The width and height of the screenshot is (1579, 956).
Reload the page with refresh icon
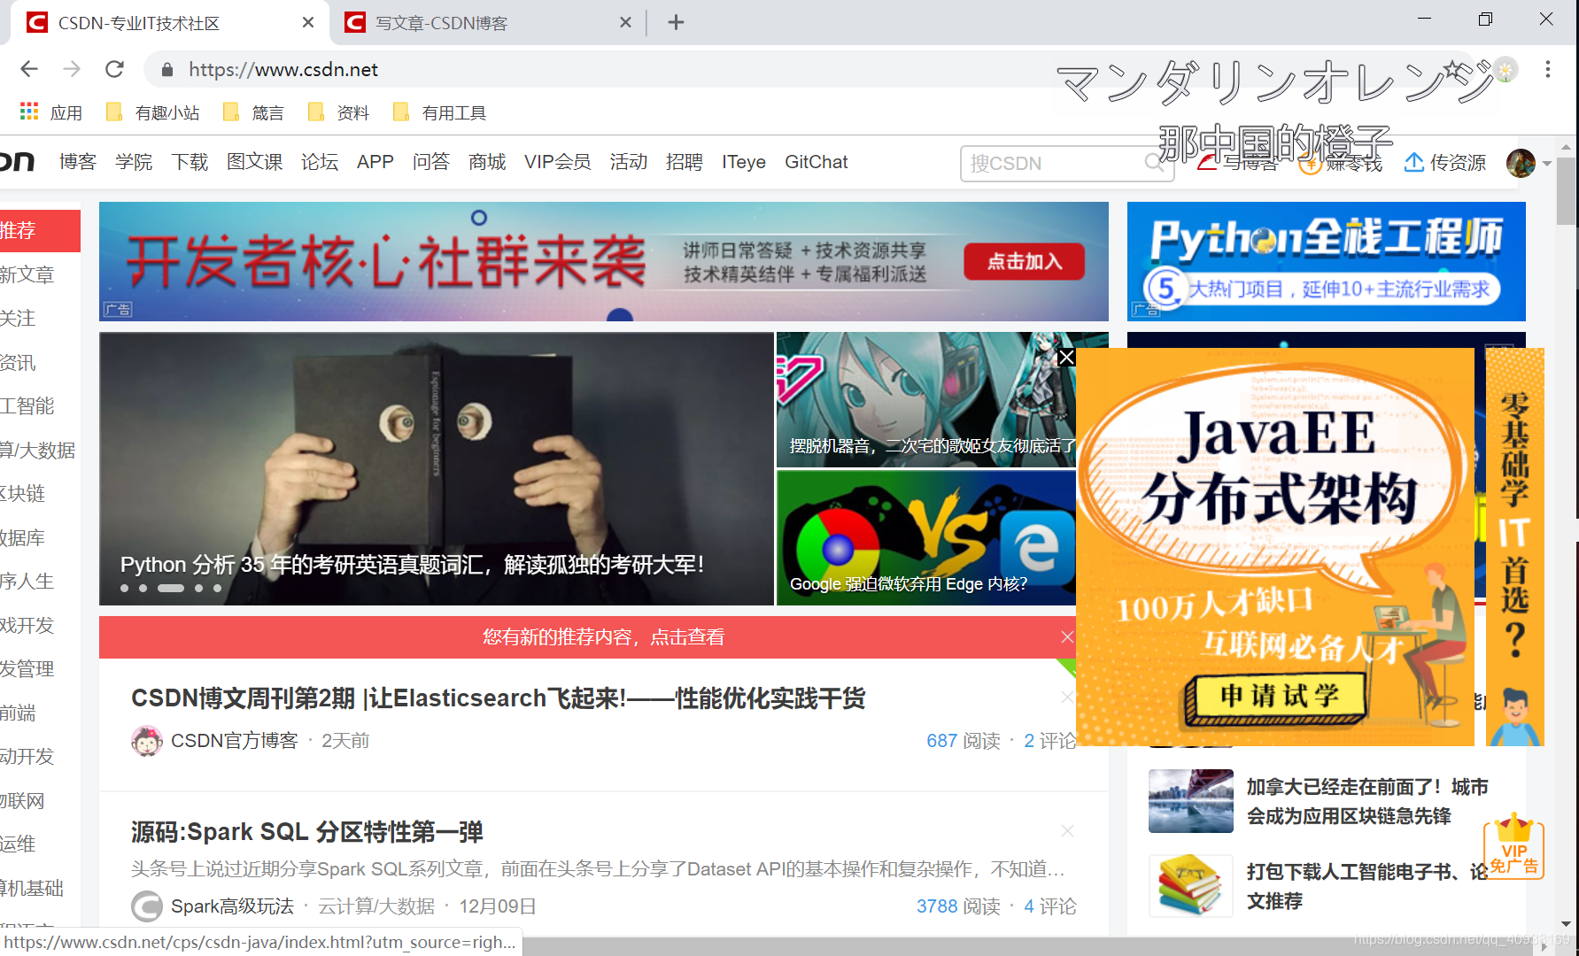[x=114, y=69]
